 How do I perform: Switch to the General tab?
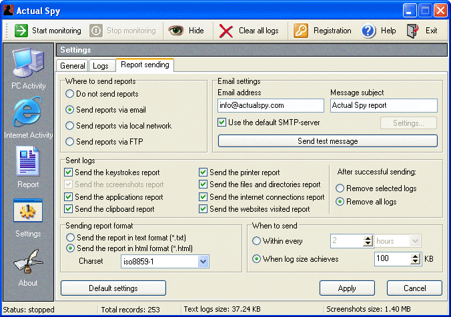73,66
